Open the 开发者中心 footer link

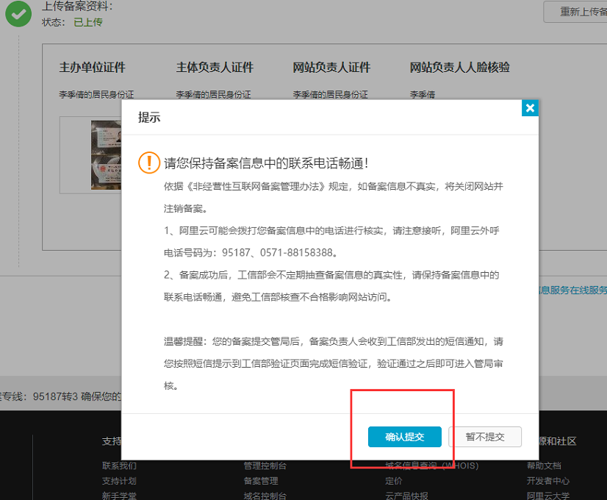548,481
